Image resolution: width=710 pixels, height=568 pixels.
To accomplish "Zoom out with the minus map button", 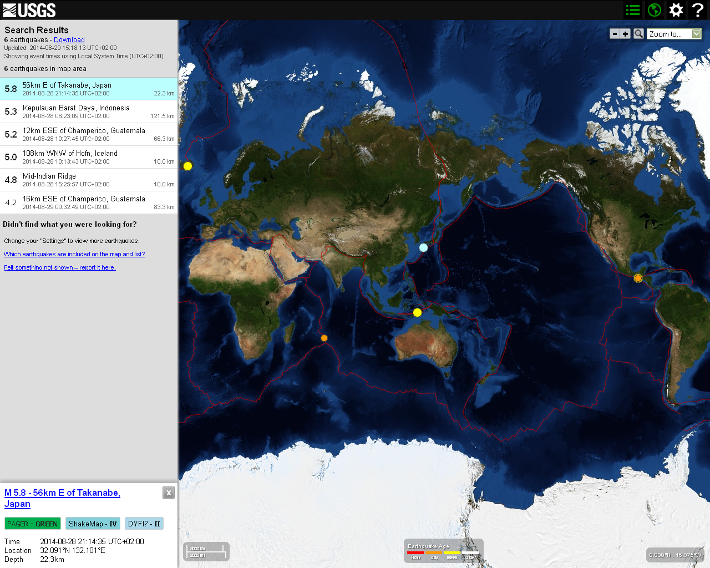I will tap(615, 34).
